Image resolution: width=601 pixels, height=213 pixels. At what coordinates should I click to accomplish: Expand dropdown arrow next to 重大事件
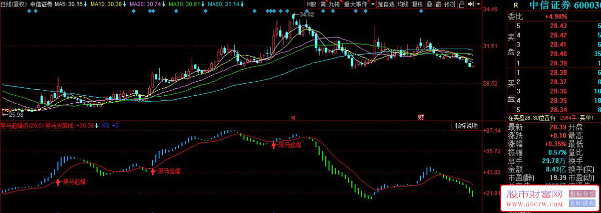(373, 4)
